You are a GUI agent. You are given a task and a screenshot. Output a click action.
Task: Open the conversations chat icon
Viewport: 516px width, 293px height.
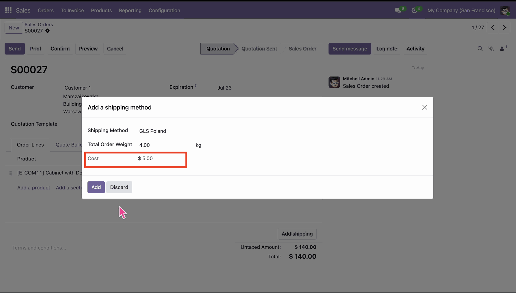point(397,10)
